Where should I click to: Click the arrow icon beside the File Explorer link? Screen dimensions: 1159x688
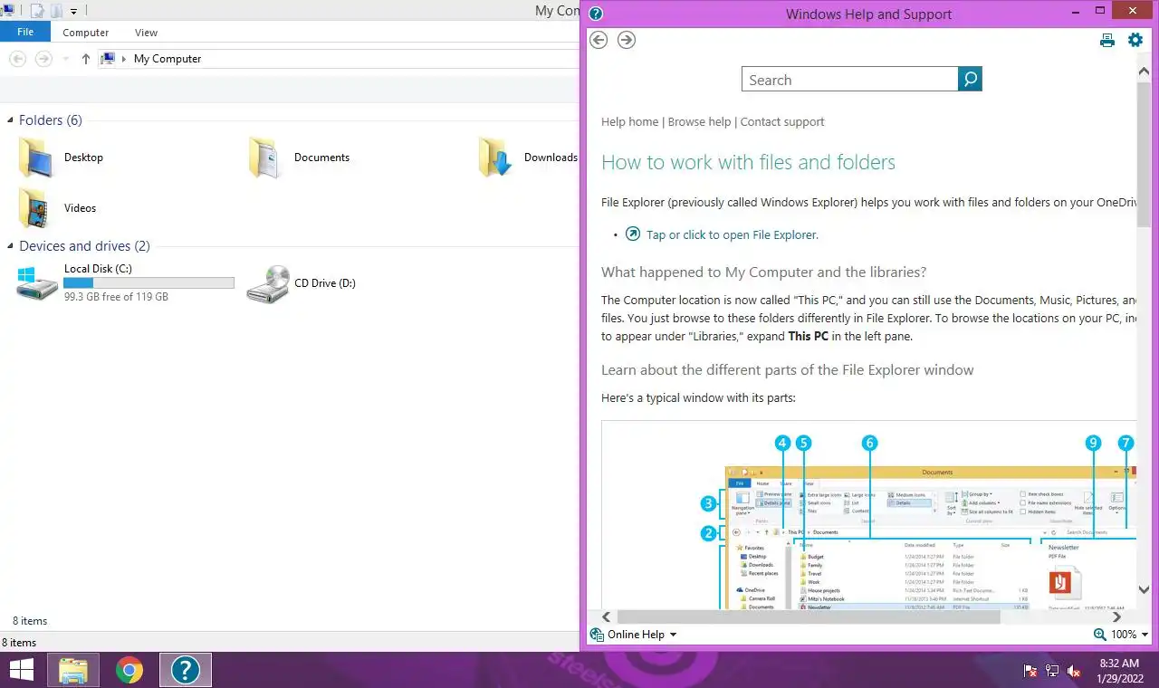[x=633, y=234]
